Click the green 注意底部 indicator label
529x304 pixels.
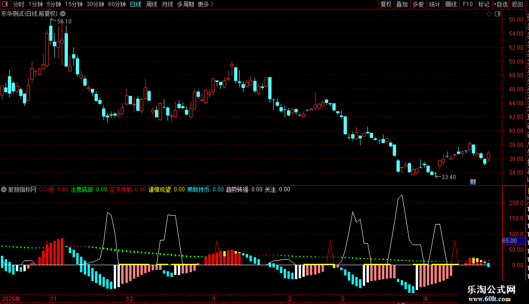coord(88,189)
